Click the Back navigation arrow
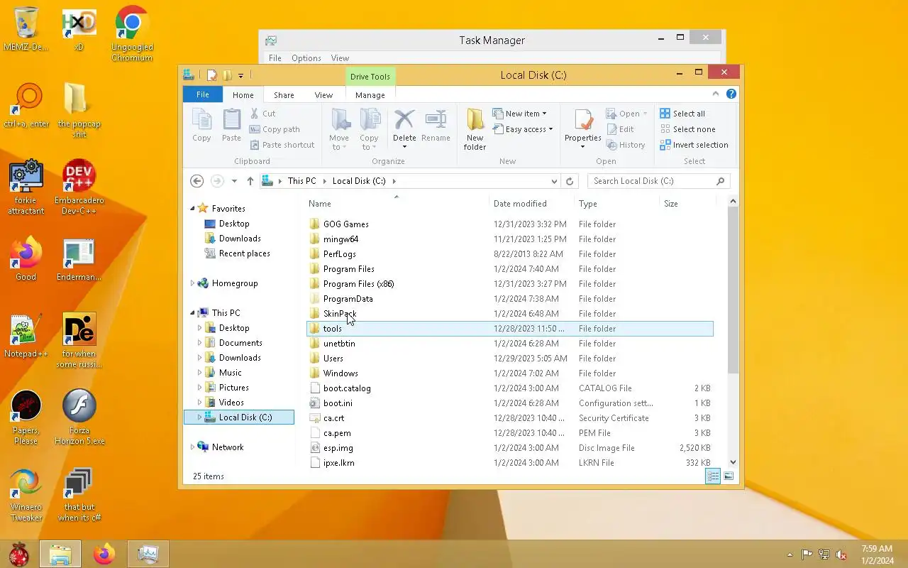 [x=197, y=181]
